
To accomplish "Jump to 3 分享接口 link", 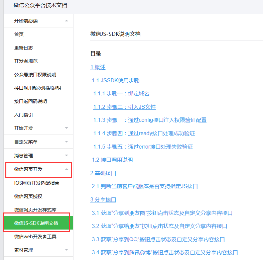I will pyautogui.click(x=103, y=200).
